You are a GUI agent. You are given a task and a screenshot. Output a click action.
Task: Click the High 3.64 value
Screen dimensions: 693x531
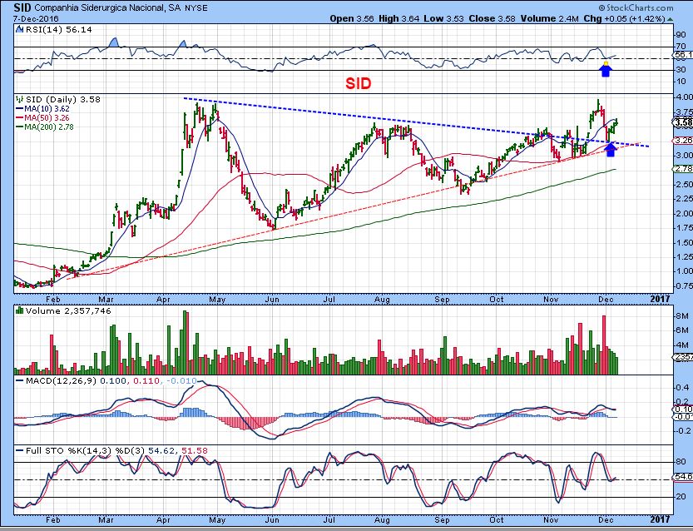[x=399, y=18]
